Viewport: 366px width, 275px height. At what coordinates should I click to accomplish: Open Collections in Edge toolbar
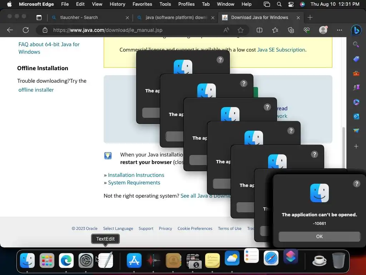click(x=291, y=30)
